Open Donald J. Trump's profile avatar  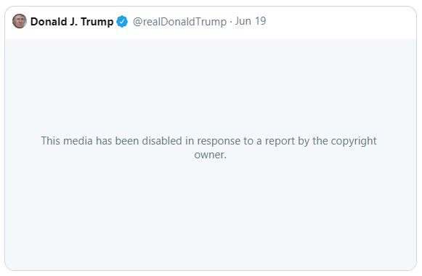(x=20, y=21)
